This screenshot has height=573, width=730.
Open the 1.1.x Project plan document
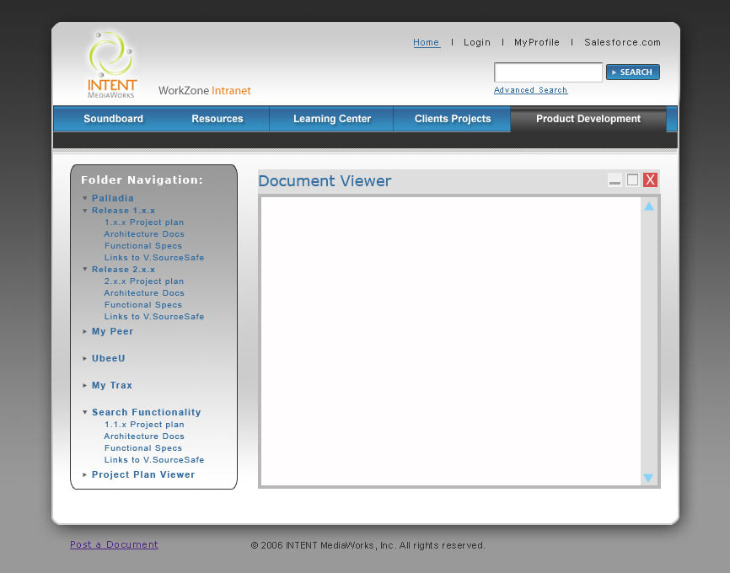tap(144, 425)
